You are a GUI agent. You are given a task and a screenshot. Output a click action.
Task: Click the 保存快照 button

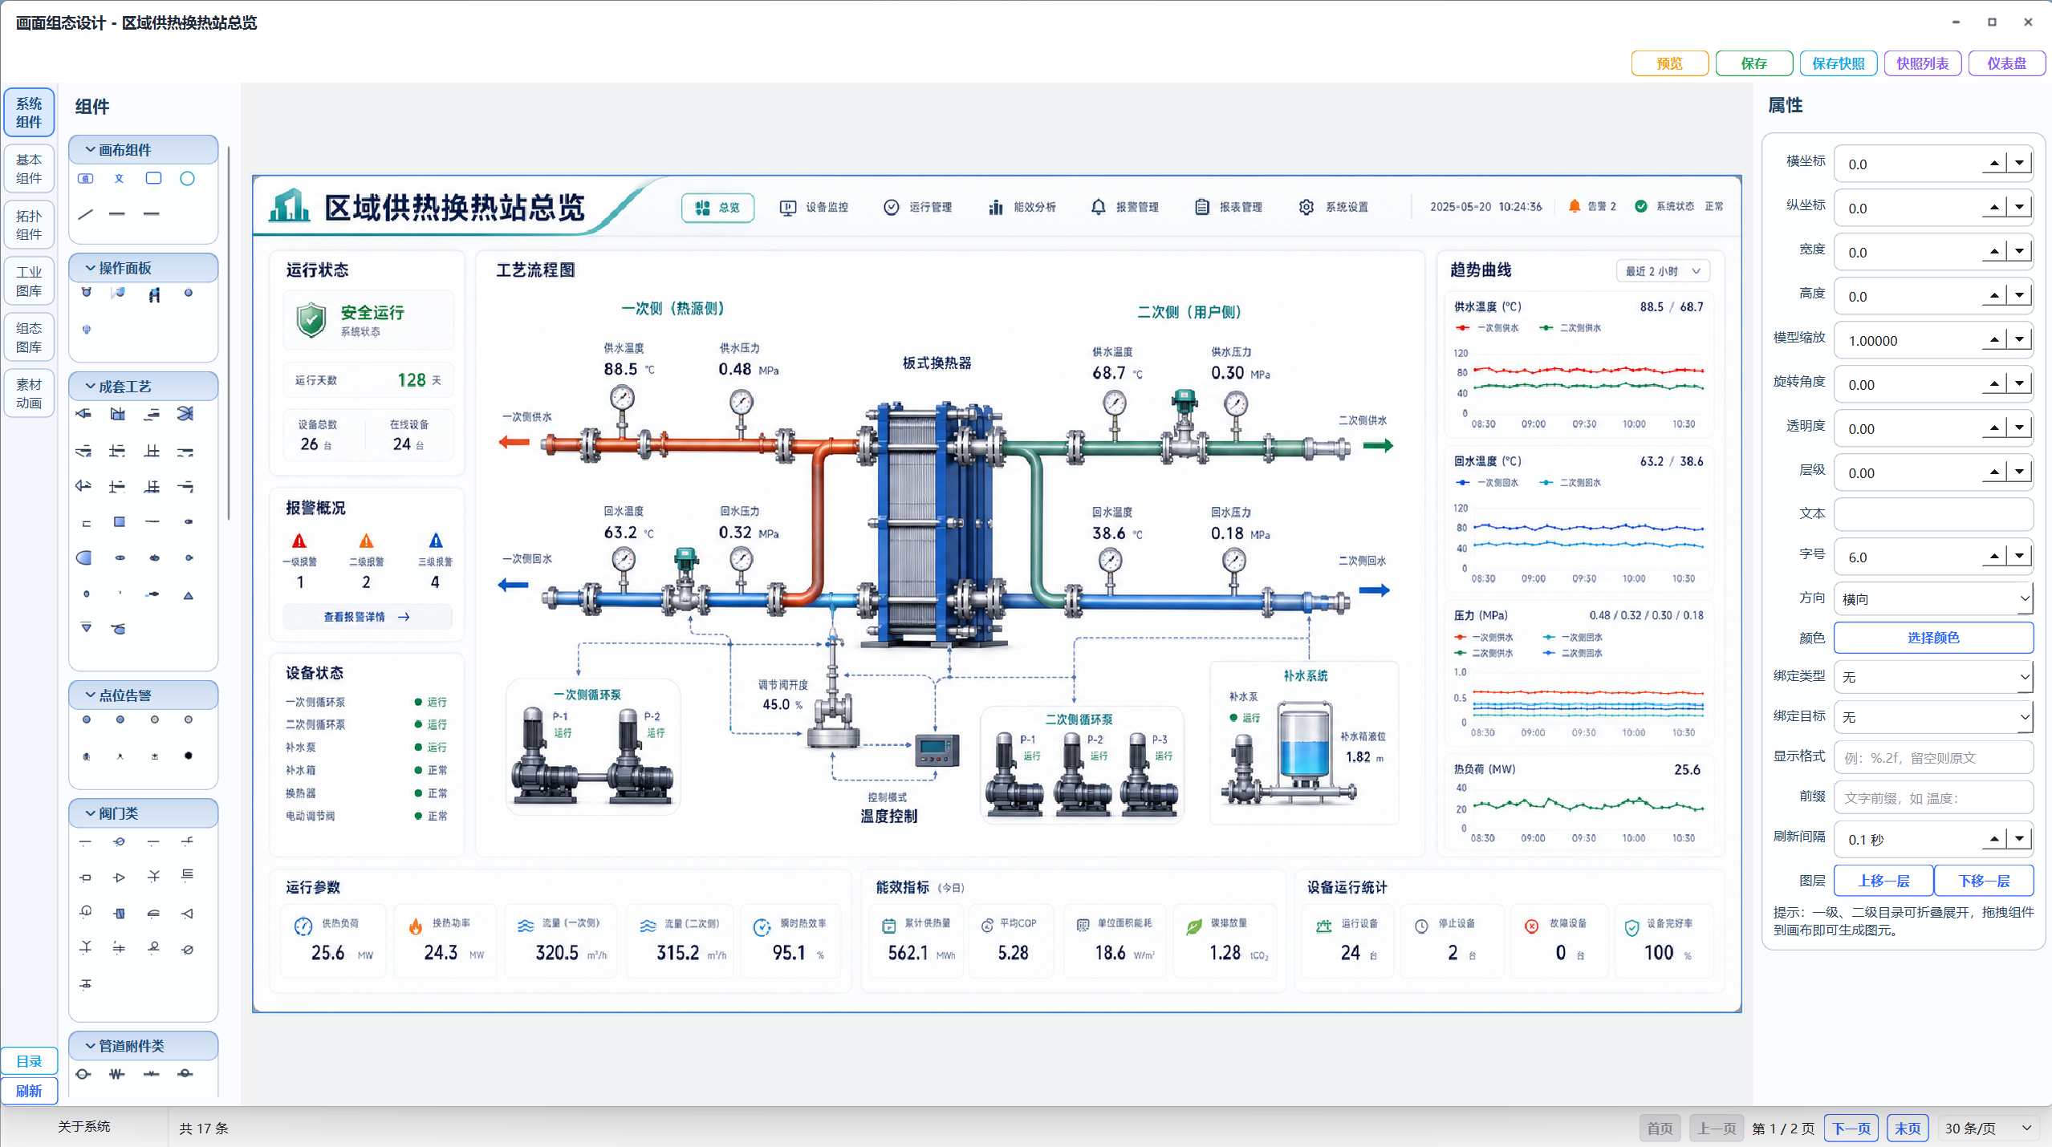point(1838,63)
